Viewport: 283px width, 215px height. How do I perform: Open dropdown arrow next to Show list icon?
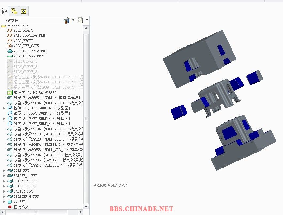pyautogui.click(x=87, y=20)
